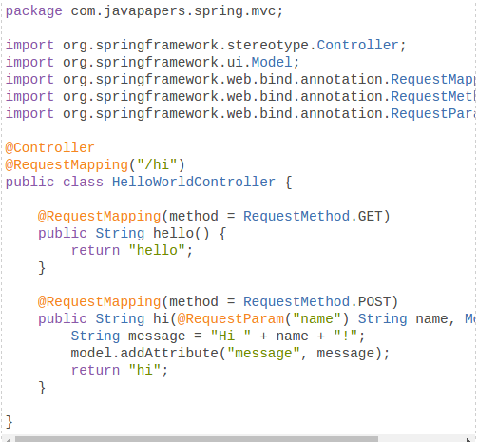Click the '@Controller' annotation

point(49,148)
